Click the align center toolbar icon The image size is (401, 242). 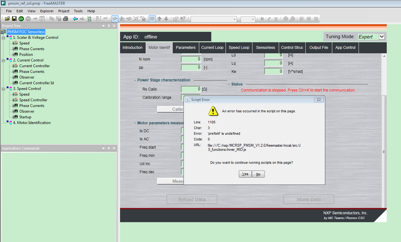pyautogui.click(x=309, y=18)
